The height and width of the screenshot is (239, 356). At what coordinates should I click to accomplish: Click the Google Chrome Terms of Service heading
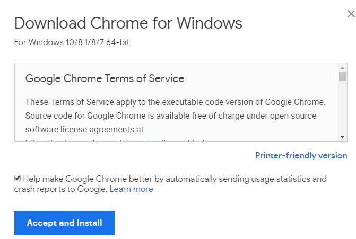pos(105,79)
